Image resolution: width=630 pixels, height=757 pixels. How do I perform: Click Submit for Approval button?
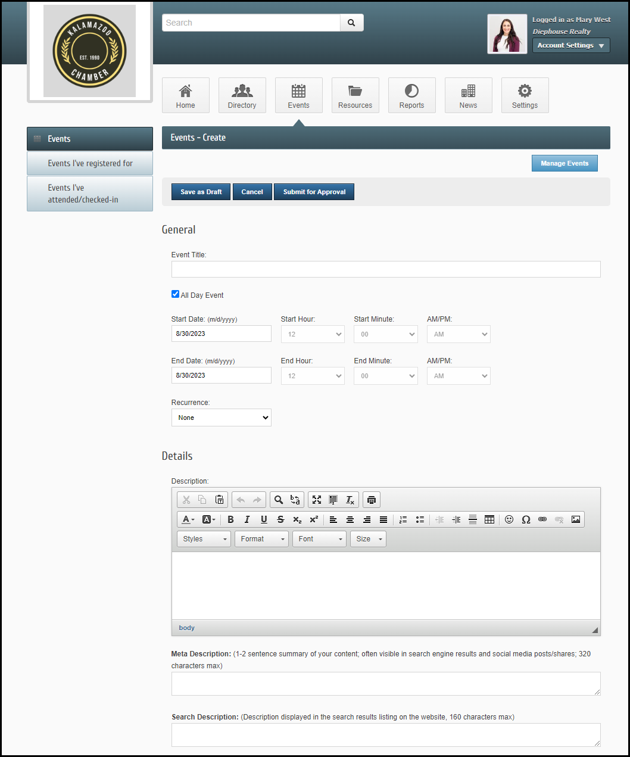[x=314, y=192]
